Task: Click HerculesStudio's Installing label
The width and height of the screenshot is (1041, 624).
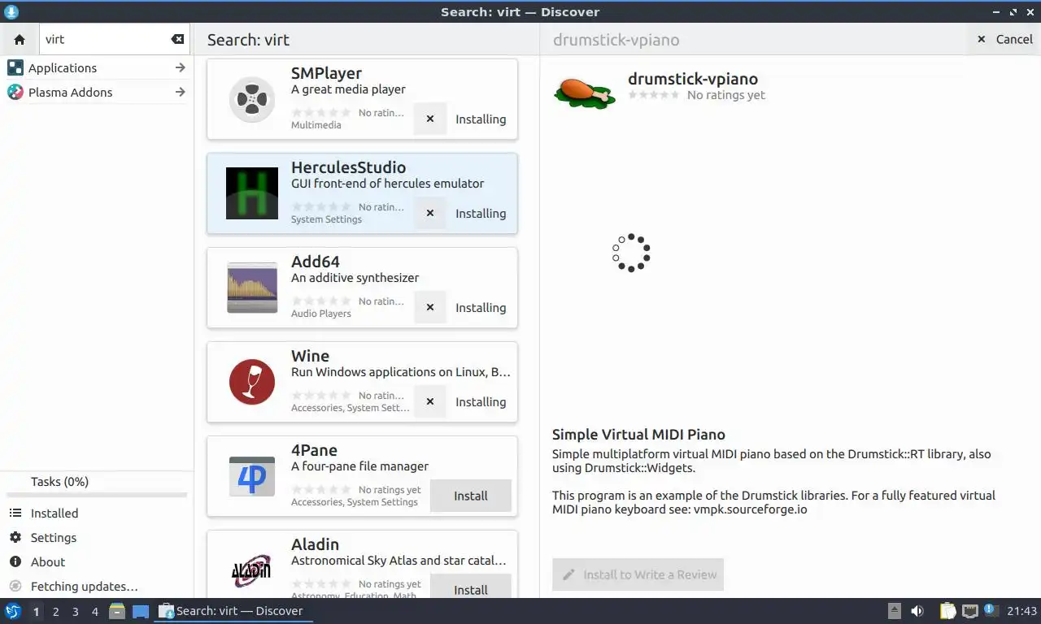Action: click(x=481, y=213)
